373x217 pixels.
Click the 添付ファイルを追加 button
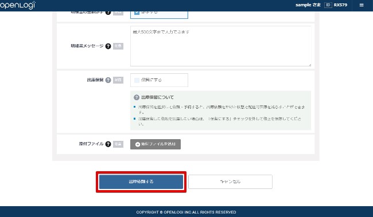coord(156,144)
